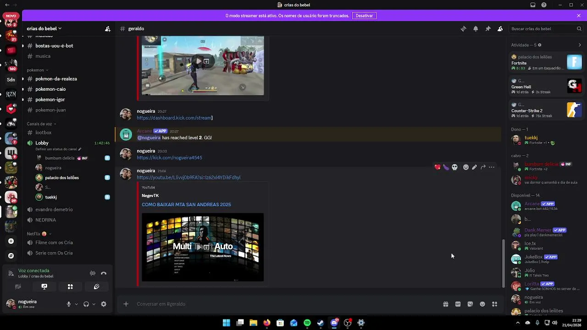
Task: Open the Threads icon in channel header
Action: 463,28
